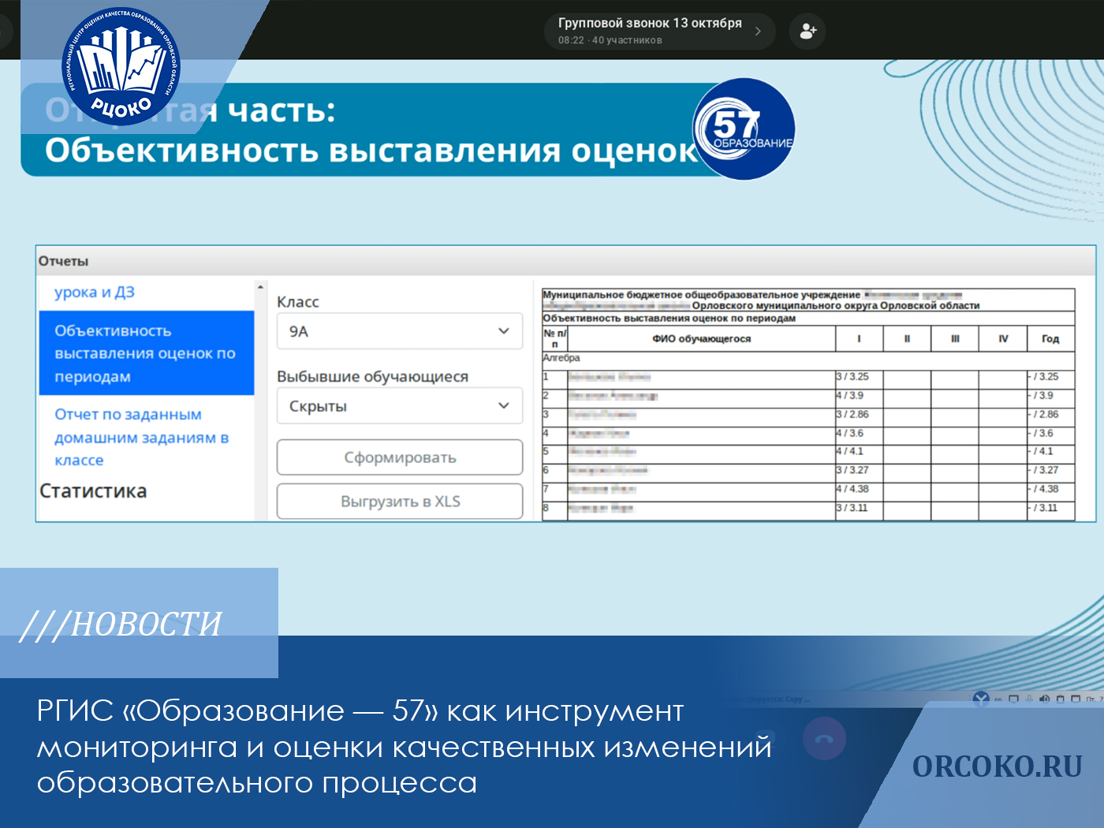The height and width of the screenshot is (828, 1104).
Task: Click the Сформировать button
Action: (399, 457)
